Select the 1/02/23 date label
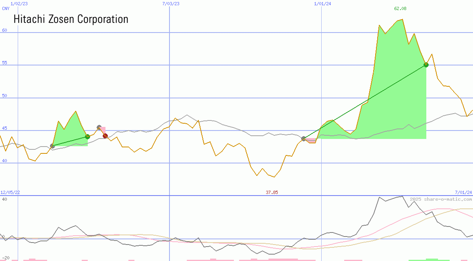 [x=19, y=4]
